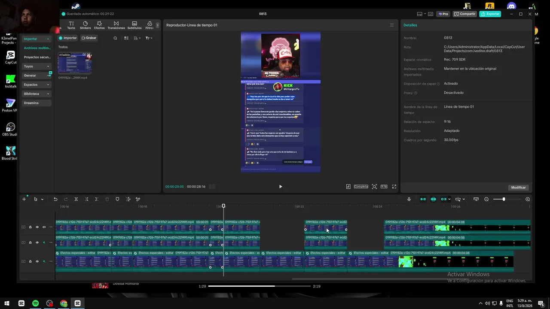Open Spotify from the Windows taskbar

35,303
